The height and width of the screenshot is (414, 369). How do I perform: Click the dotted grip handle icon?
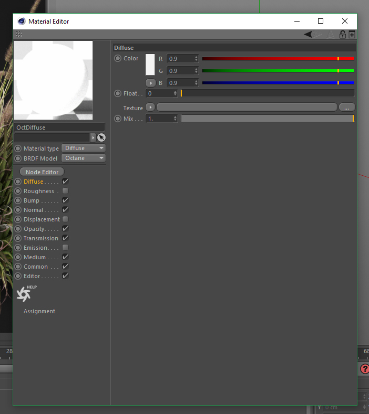[x=19, y=34]
